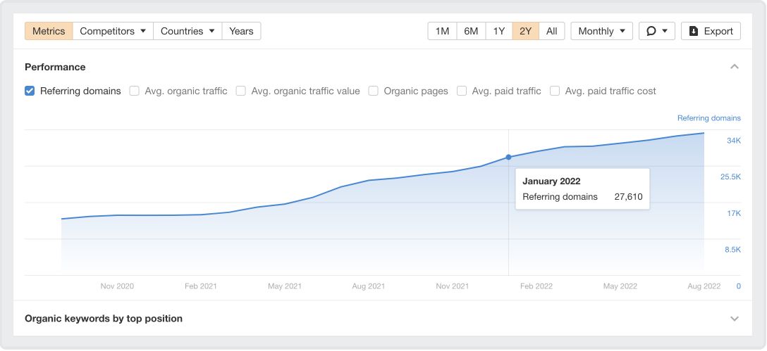This screenshot has height=351, width=767.
Task: Set the time range to 6M
Action: pyautogui.click(x=471, y=31)
